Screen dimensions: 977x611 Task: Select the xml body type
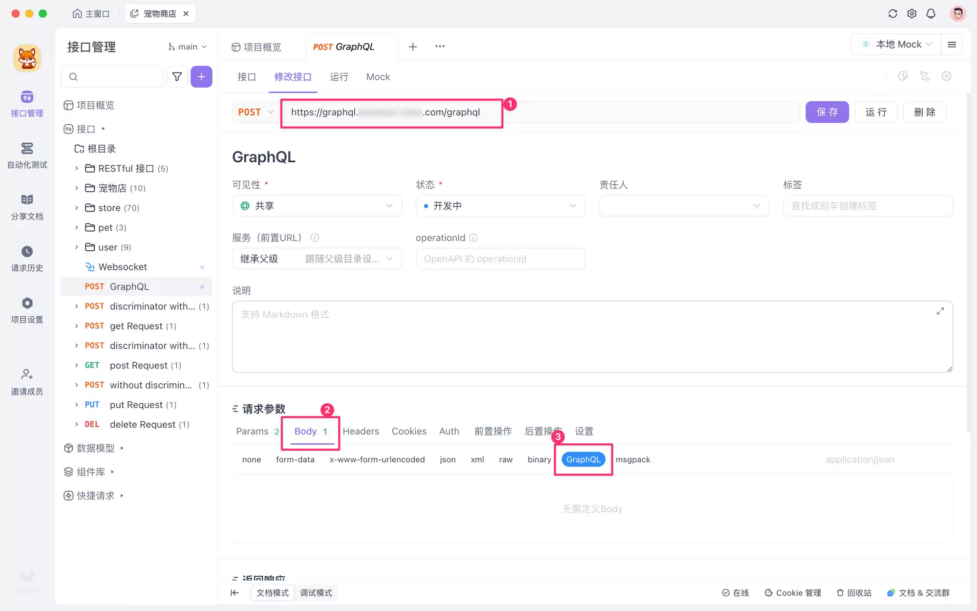477,459
